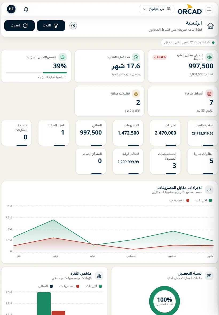This screenshot has height=315, width=219.
Task: Open the الصافي 997,500 small card
Action: pos(91,133)
